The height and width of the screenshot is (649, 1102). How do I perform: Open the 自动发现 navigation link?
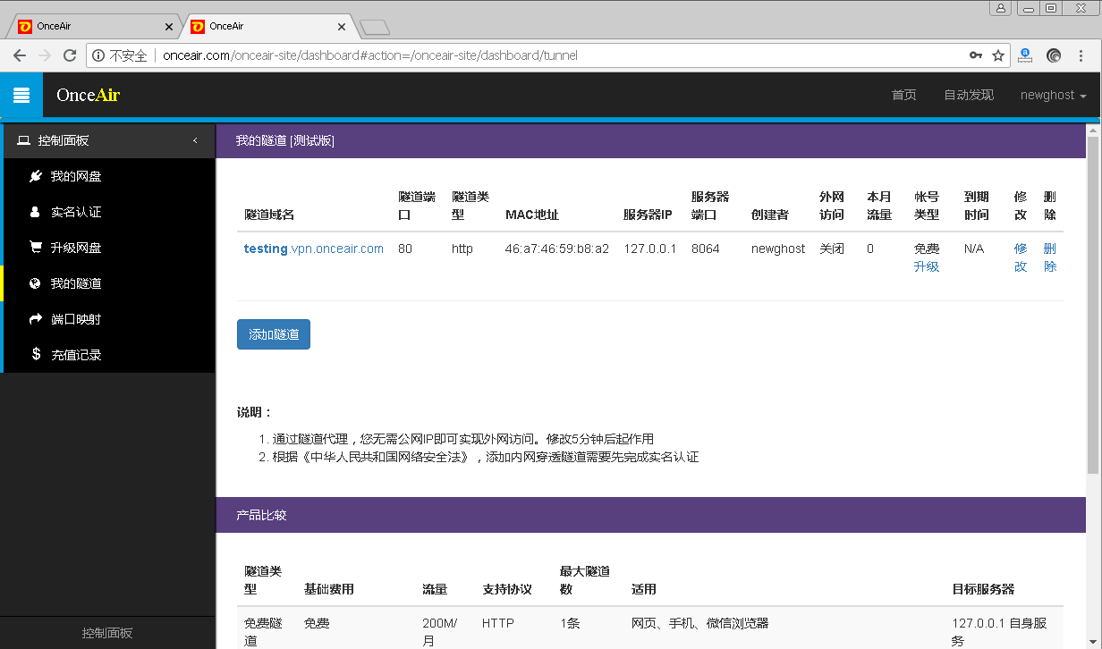(969, 95)
